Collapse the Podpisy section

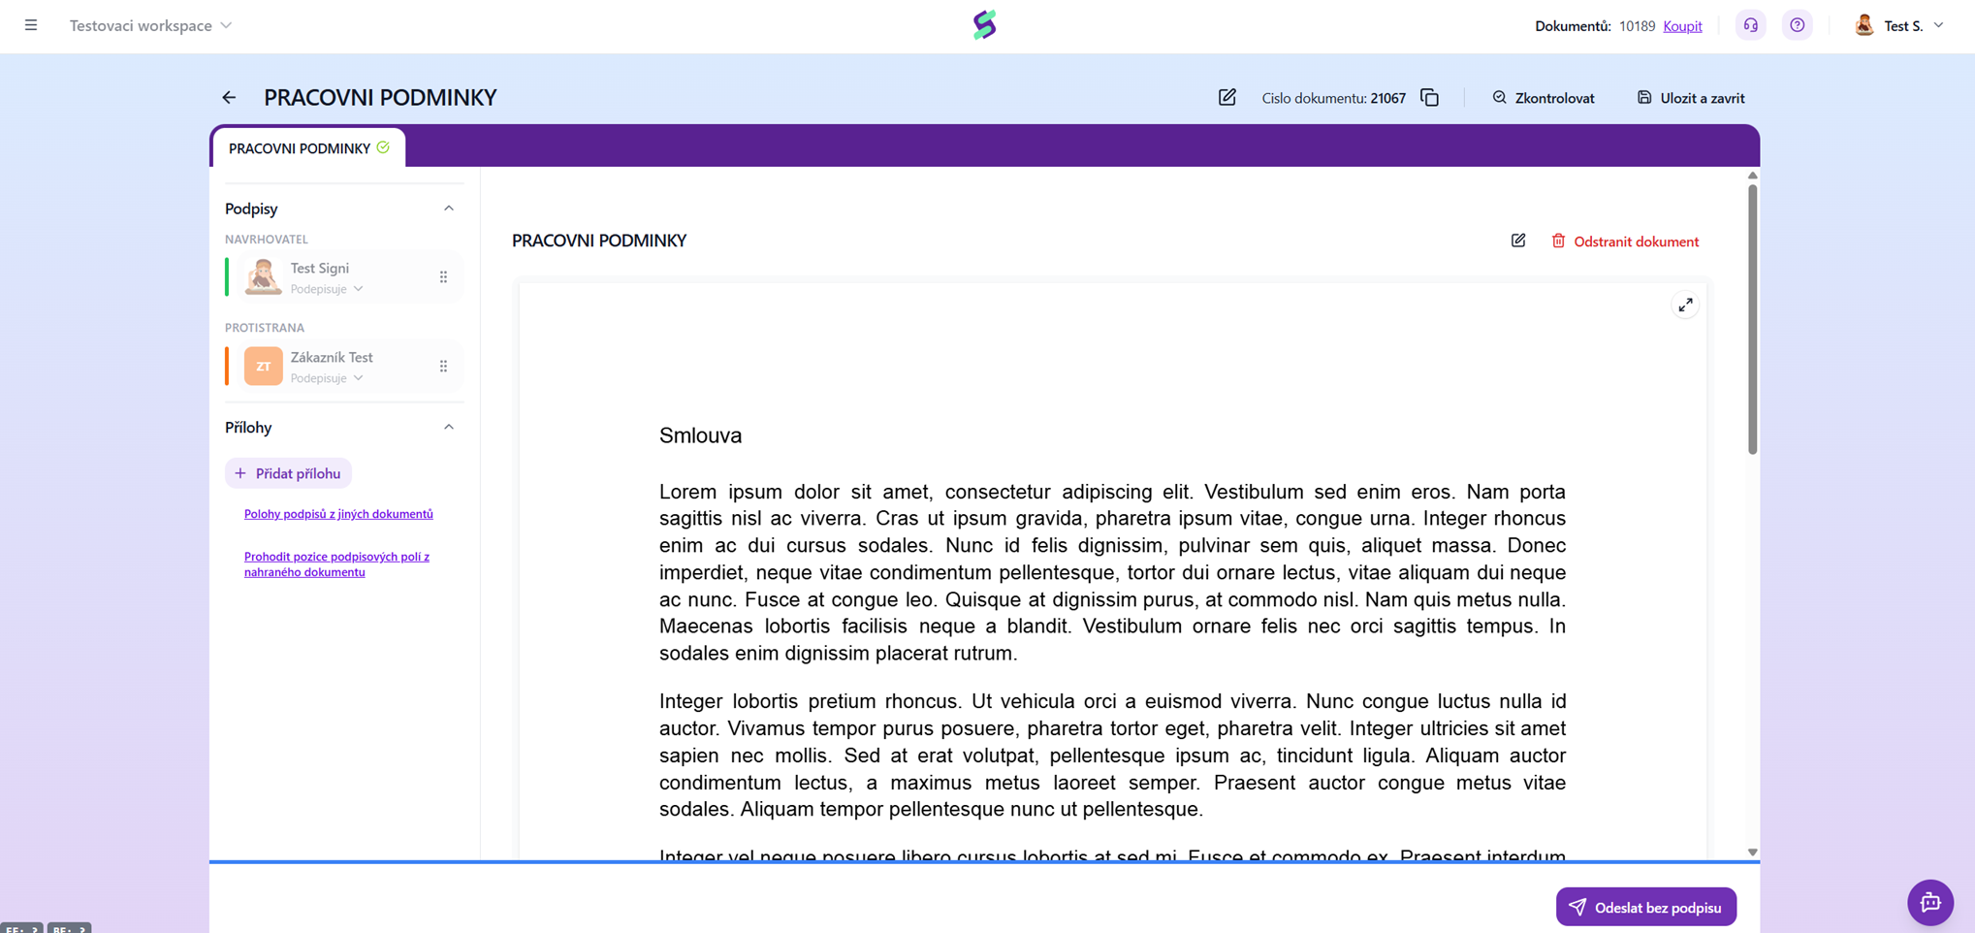(448, 209)
